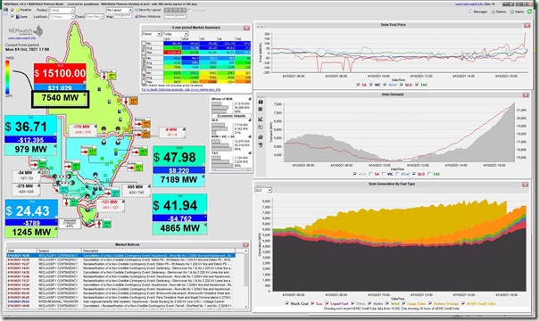The image size is (539, 321).
Task: Click the Dams icon
Action: click(18, 16)
